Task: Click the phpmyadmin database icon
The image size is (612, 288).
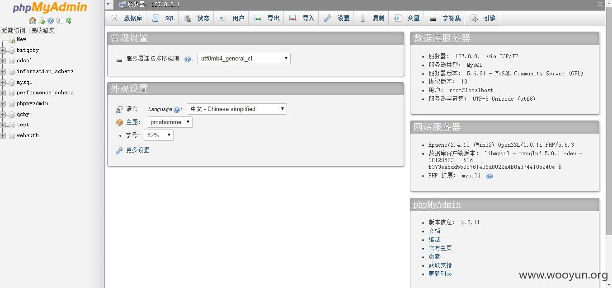Action: (12, 103)
